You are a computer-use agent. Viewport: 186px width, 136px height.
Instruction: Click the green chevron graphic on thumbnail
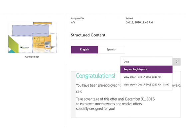pos(13,44)
